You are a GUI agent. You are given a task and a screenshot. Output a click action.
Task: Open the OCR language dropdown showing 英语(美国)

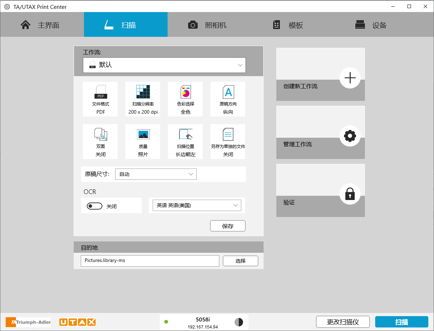197,205
